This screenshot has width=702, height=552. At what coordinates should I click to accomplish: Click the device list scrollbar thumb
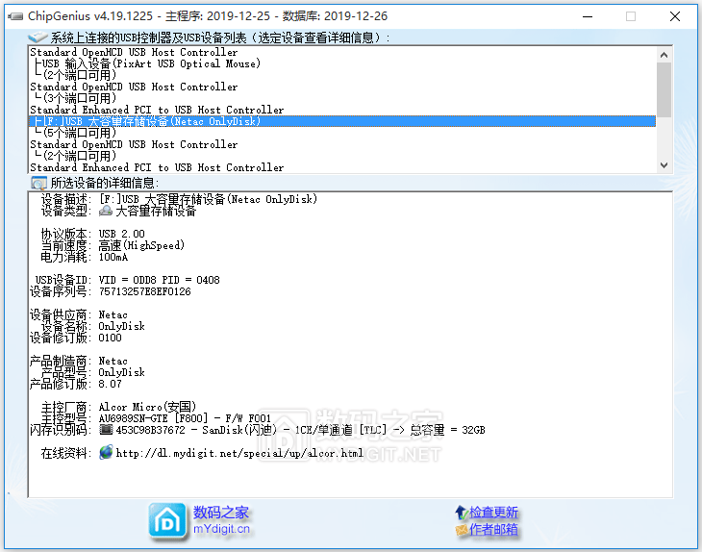pos(664,89)
